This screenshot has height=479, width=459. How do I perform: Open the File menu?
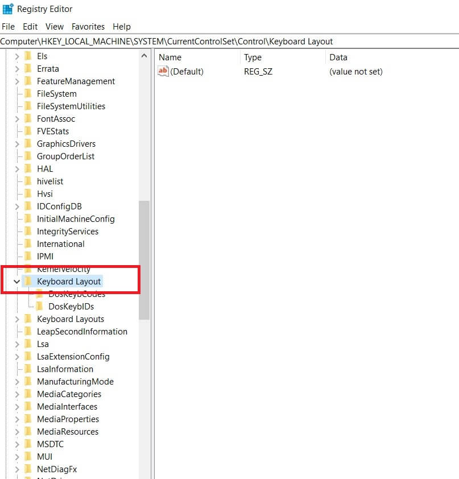[8, 27]
